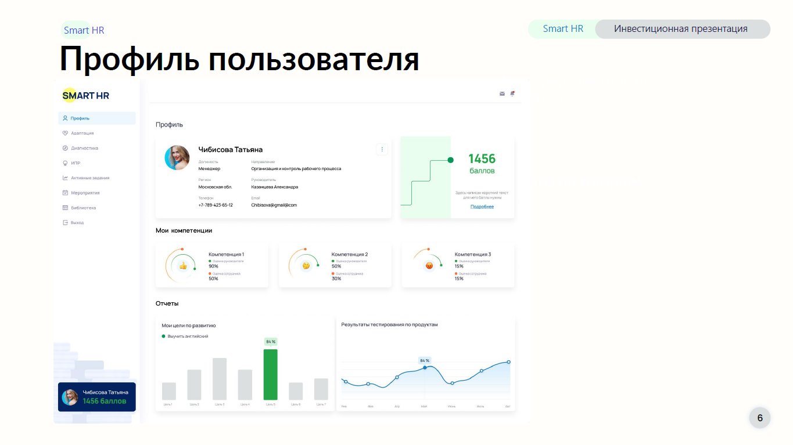
Task: Click Оценка сотрудника orange dot in Компетенция 2
Action: (333, 273)
